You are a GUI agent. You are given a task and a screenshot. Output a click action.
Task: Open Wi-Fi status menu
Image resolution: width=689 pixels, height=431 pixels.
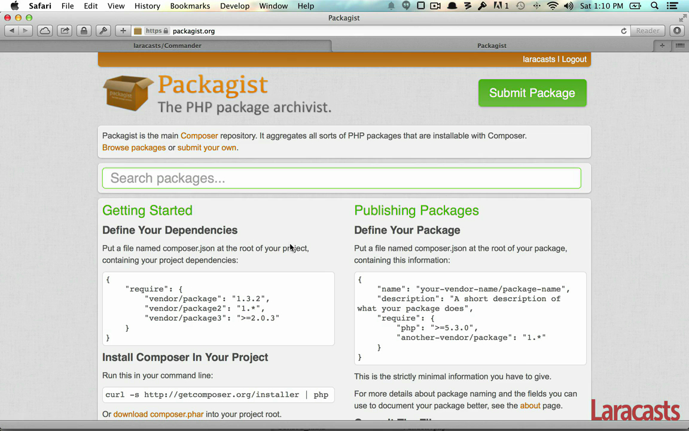553,6
